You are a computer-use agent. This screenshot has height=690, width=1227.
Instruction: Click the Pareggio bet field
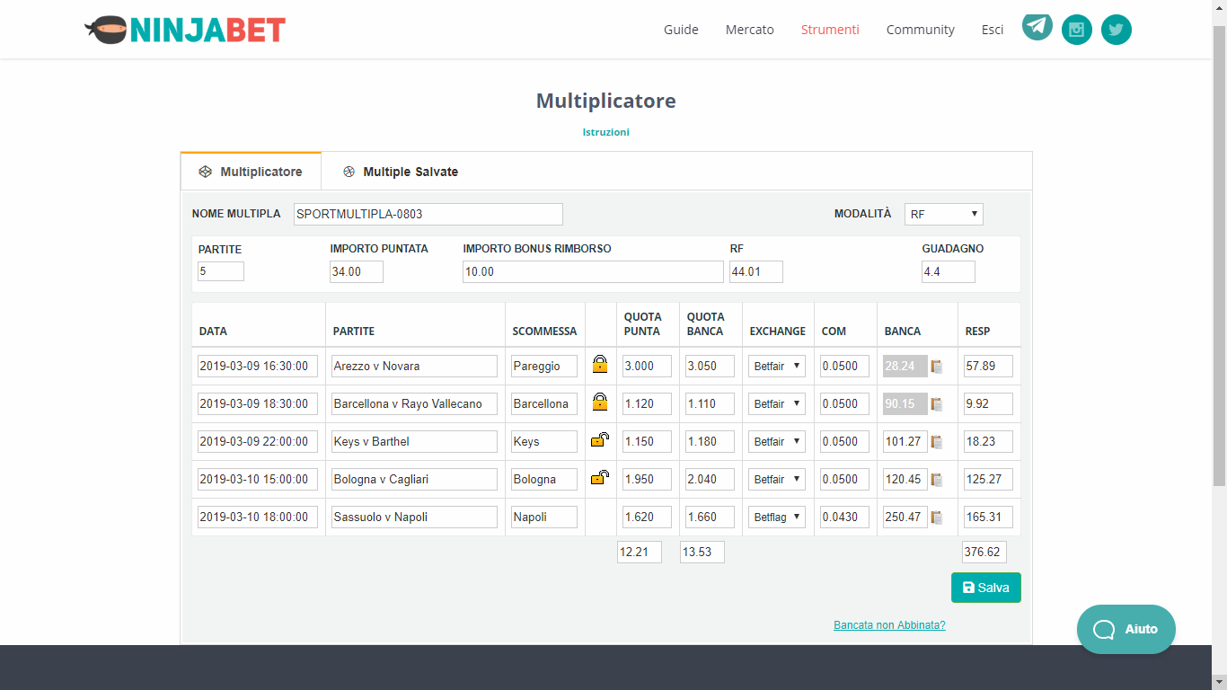[544, 366]
